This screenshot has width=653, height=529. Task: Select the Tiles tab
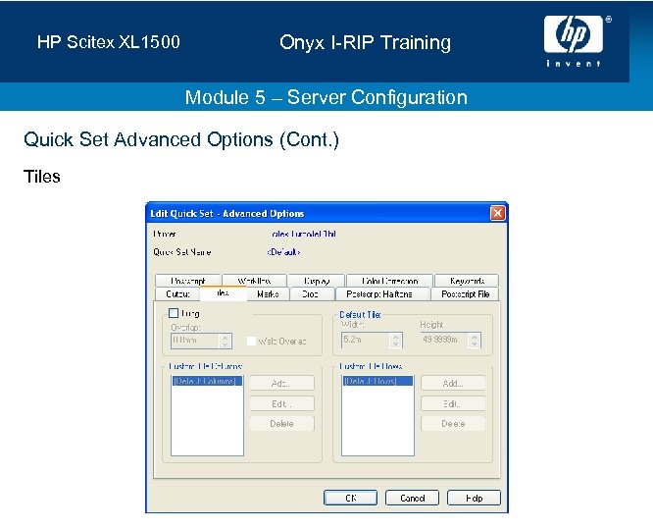(224, 293)
